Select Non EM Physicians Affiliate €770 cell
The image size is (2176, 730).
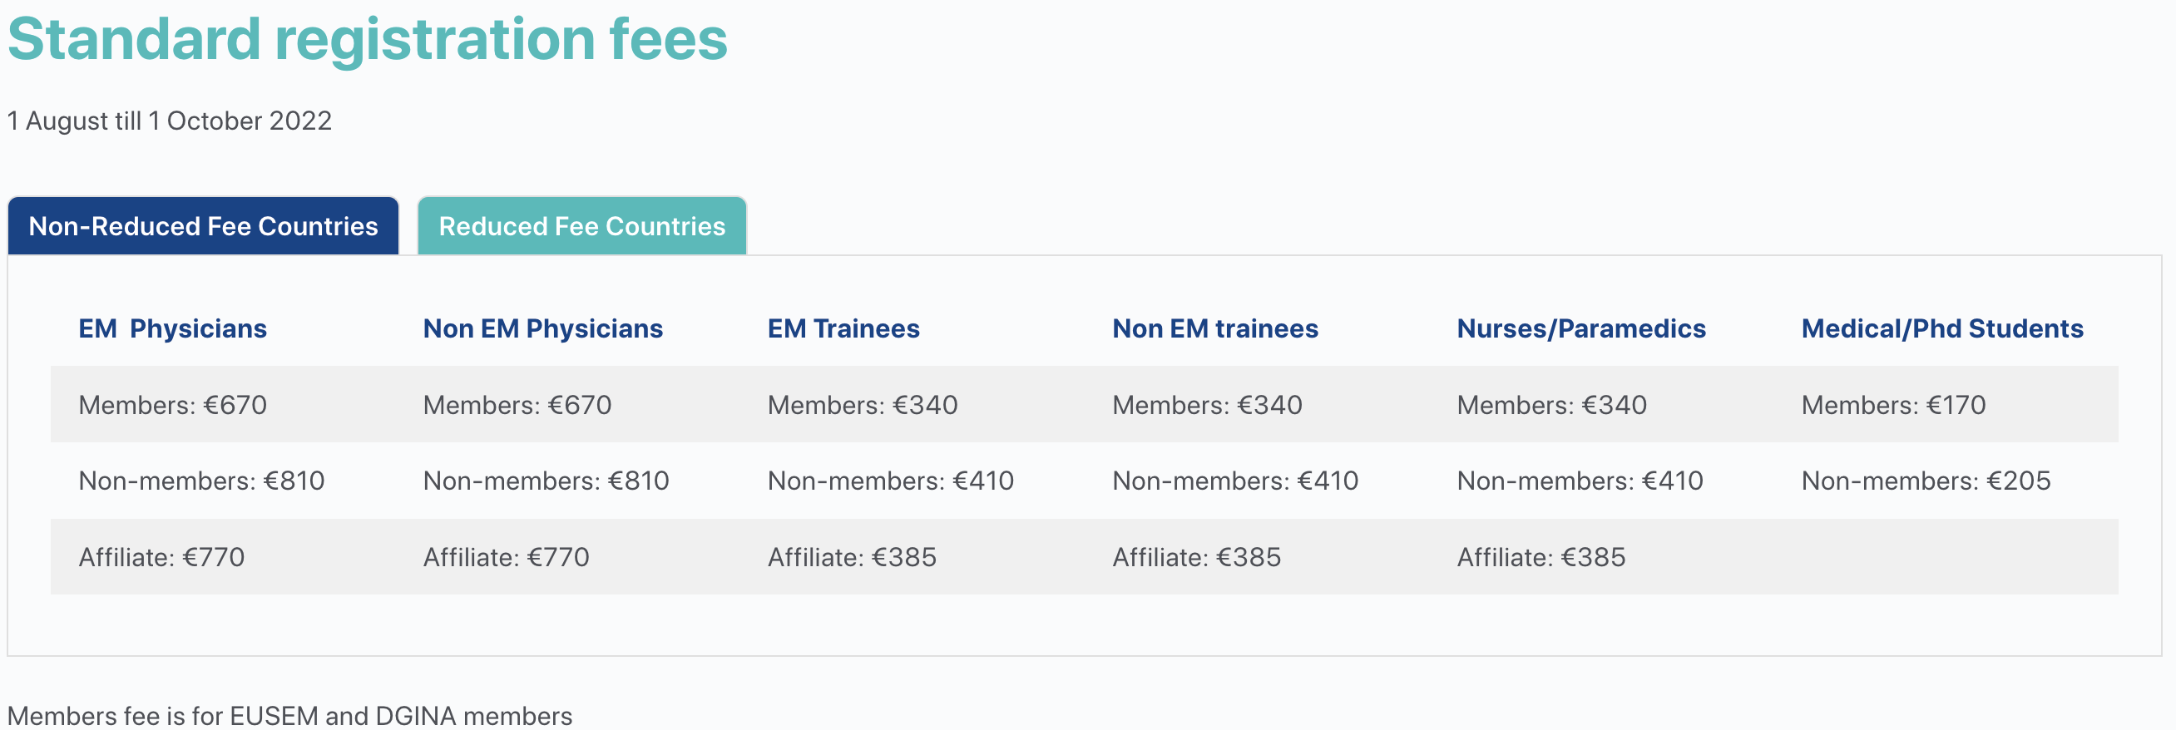(x=506, y=557)
